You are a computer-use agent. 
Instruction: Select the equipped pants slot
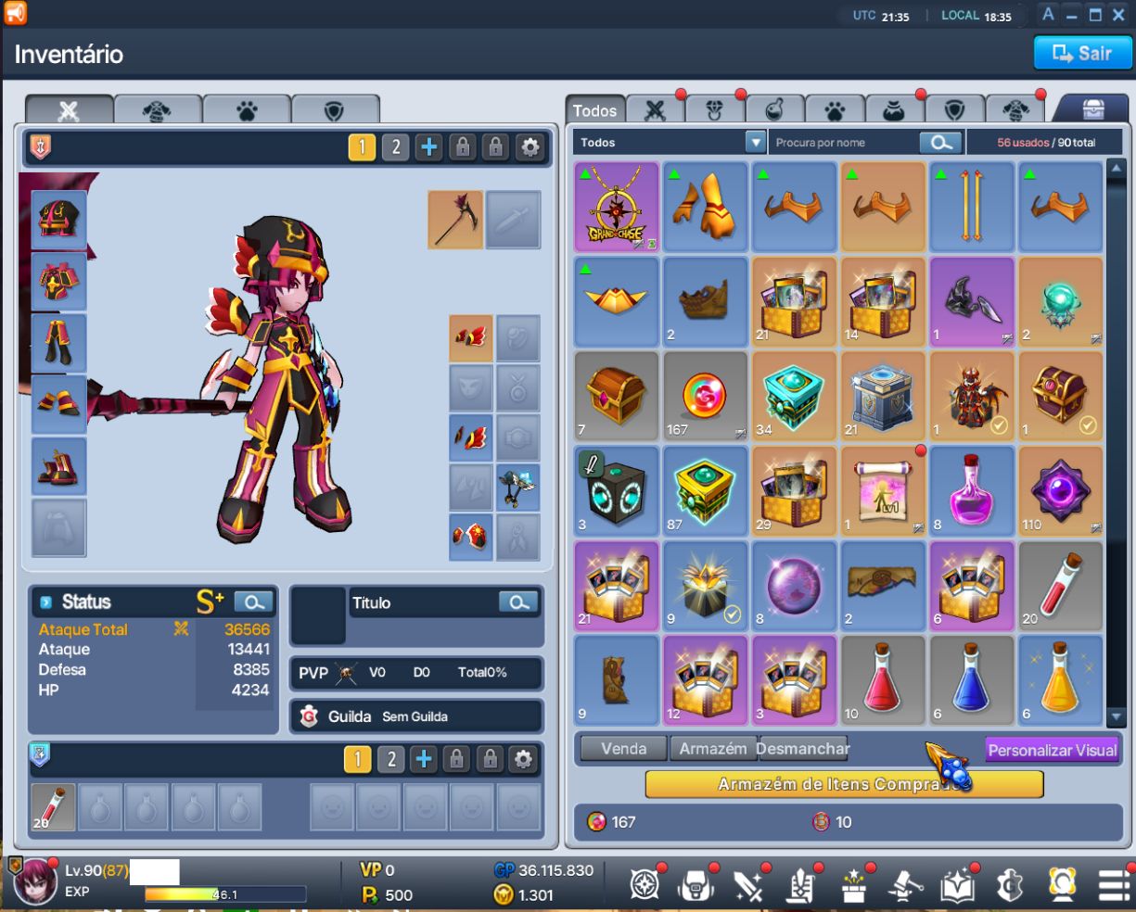59,343
